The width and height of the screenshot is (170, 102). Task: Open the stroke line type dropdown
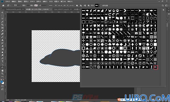pyautogui.click(x=51, y=5)
